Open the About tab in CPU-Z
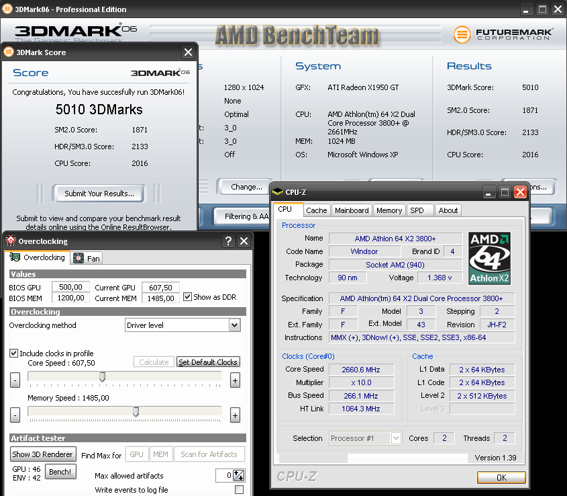 [x=448, y=210]
